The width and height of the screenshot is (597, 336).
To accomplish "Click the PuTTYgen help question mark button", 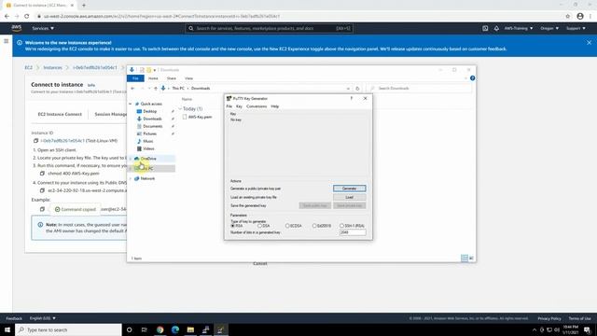I will pyautogui.click(x=352, y=98).
